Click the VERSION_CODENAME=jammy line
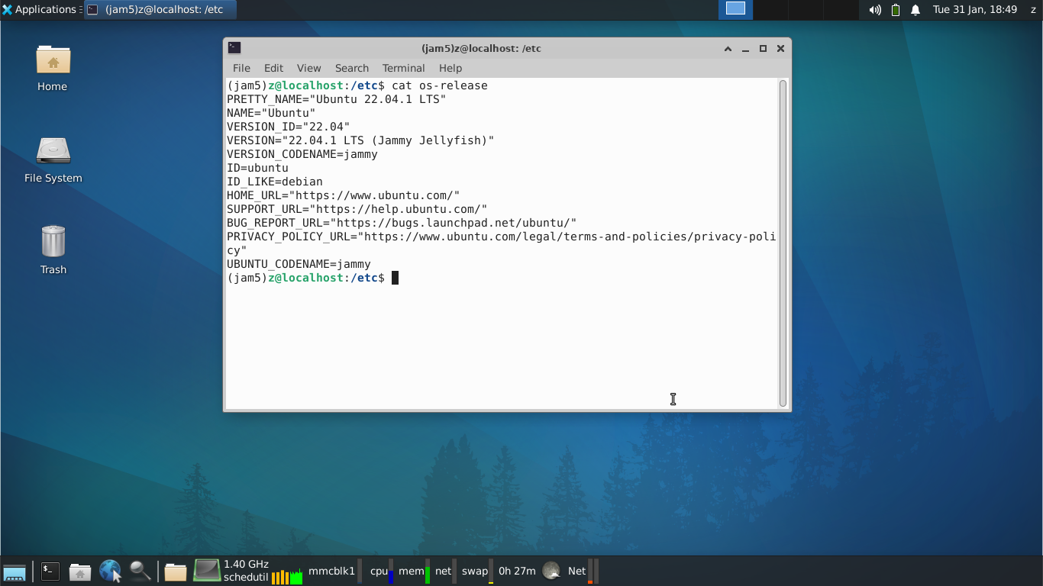 302,154
